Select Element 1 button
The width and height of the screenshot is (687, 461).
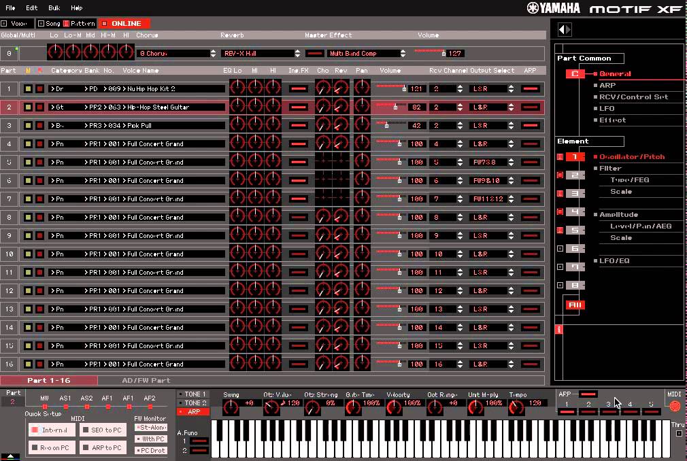point(575,156)
